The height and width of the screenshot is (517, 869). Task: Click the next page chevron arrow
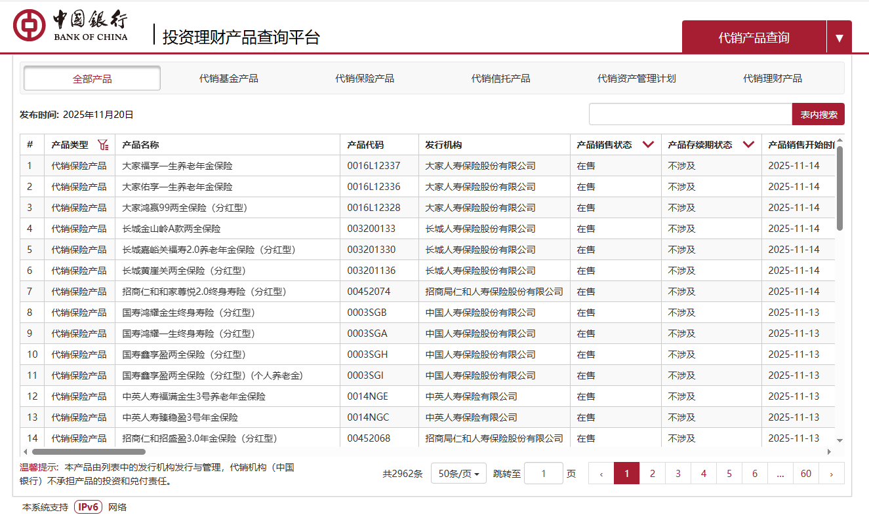tap(831, 472)
